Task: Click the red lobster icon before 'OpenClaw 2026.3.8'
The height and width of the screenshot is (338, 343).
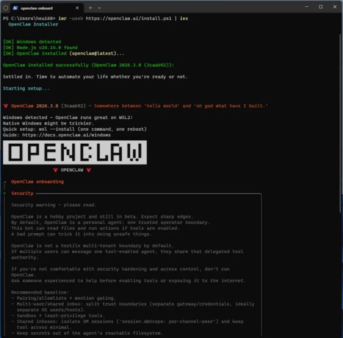Action: (6, 106)
